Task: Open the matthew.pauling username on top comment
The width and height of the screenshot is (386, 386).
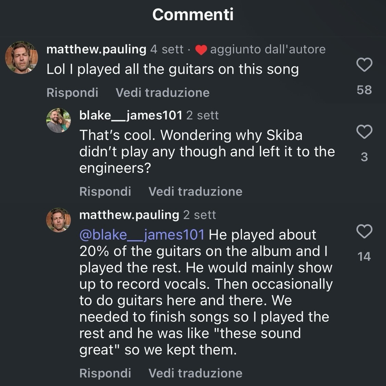Action: click(96, 49)
